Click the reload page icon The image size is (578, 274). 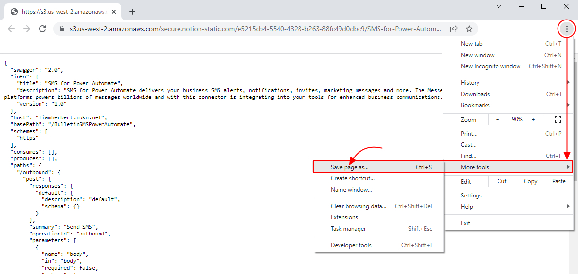(42, 29)
